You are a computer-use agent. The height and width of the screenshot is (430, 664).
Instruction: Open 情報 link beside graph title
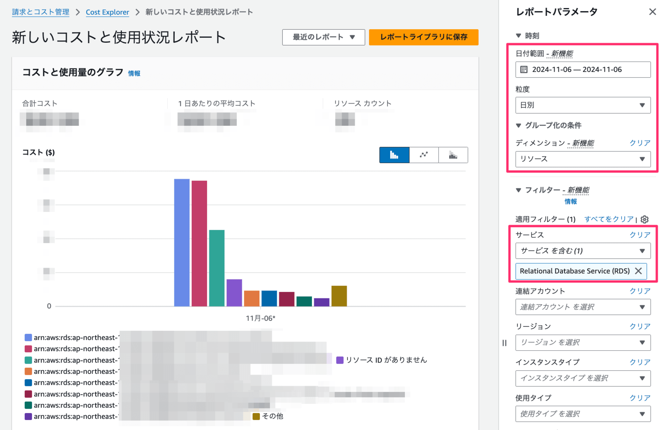pyautogui.click(x=134, y=74)
